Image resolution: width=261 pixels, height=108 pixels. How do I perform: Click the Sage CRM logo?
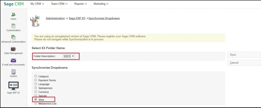(x=14, y=4)
